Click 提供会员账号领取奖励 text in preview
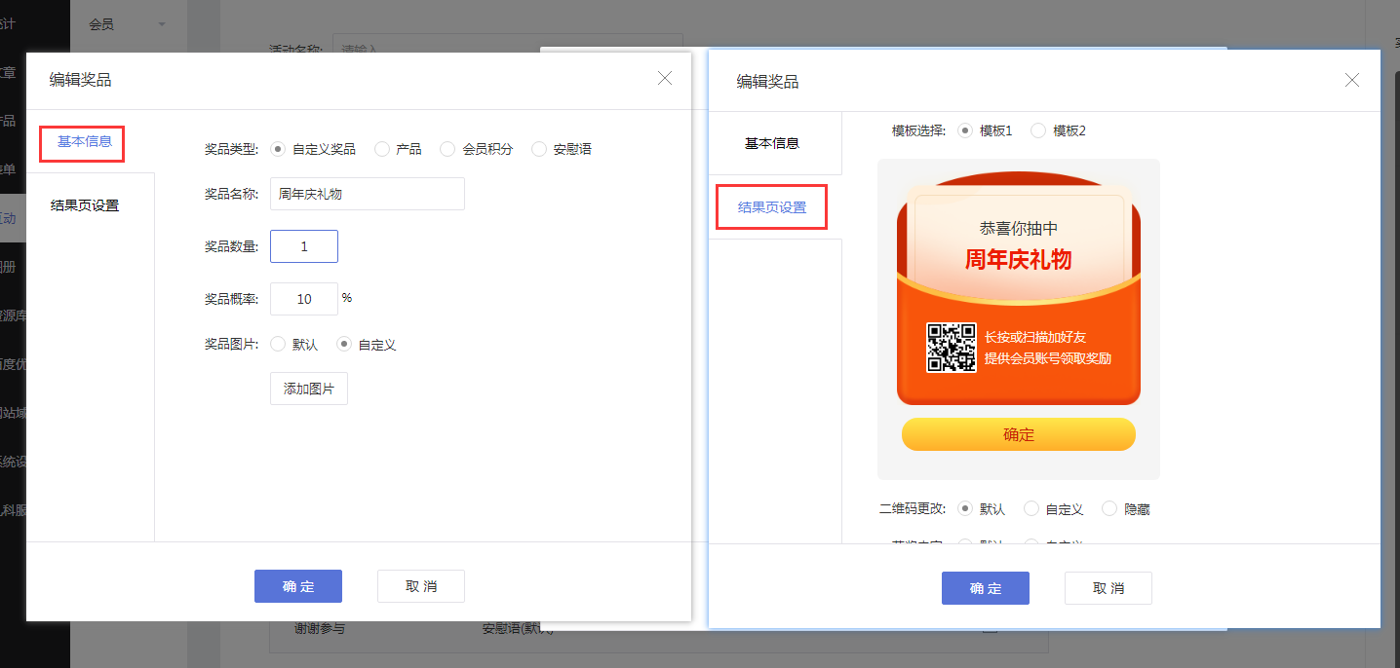 (1048, 358)
